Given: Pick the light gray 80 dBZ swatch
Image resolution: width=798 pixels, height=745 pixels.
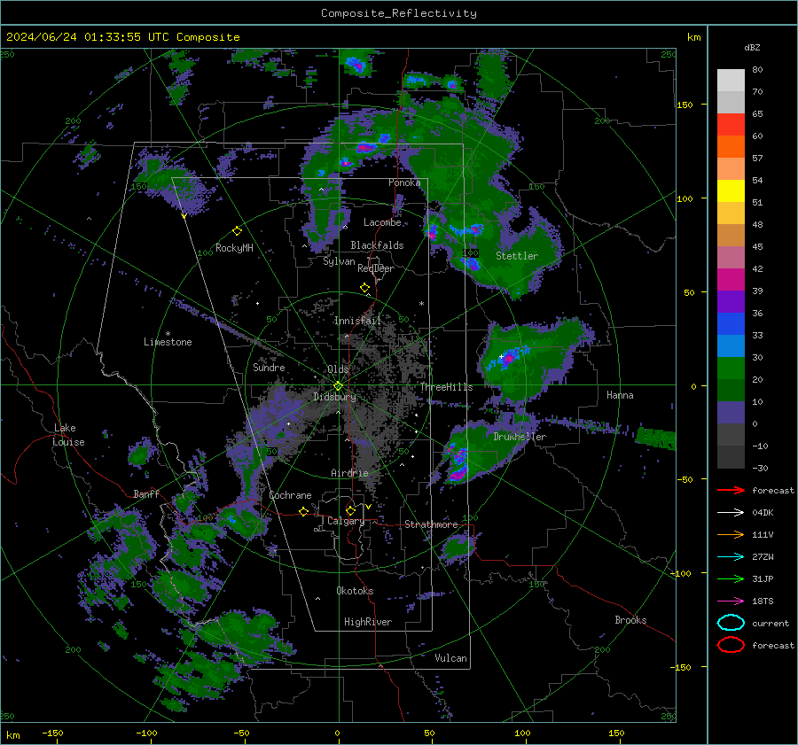Looking at the screenshot, I should point(731,80).
